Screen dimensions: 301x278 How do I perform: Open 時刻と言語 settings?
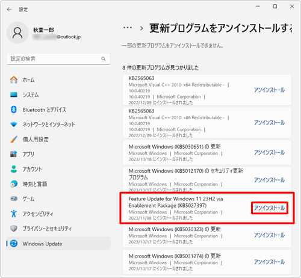tap(58, 184)
